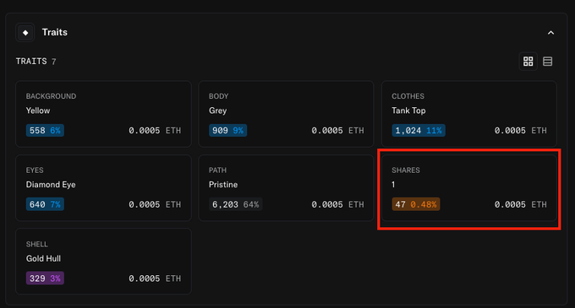Click 0.0005 ETH price in Eyes card
The height and width of the screenshot is (308, 575).
click(x=155, y=204)
